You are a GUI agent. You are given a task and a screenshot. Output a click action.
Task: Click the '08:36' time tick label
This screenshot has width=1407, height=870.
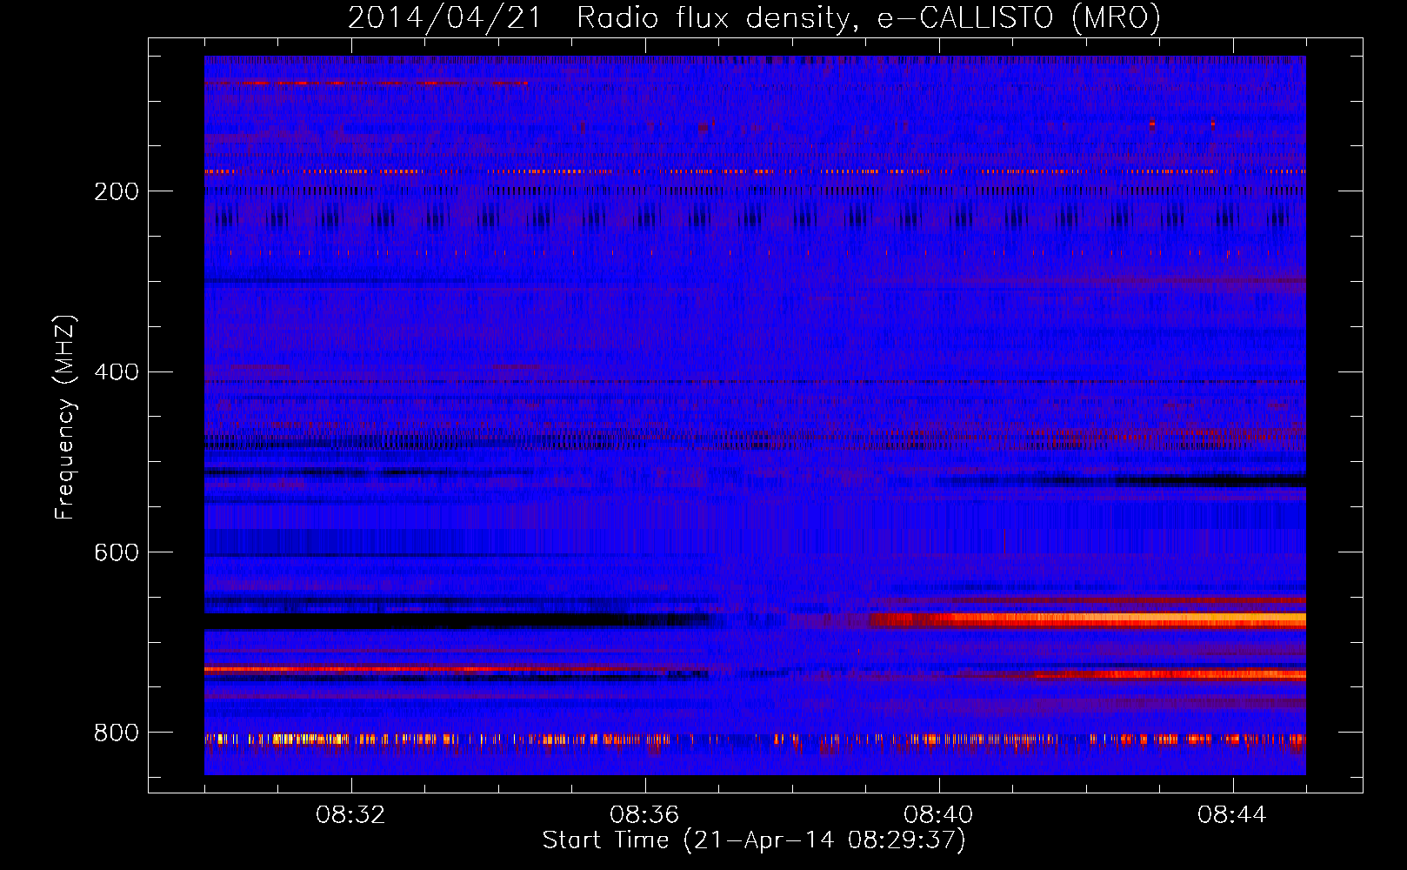(x=644, y=815)
